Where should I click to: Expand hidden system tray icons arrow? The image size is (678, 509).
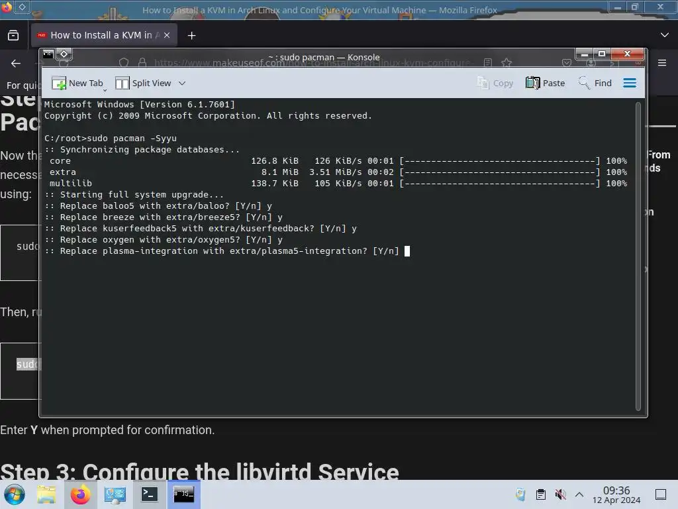[579, 494]
